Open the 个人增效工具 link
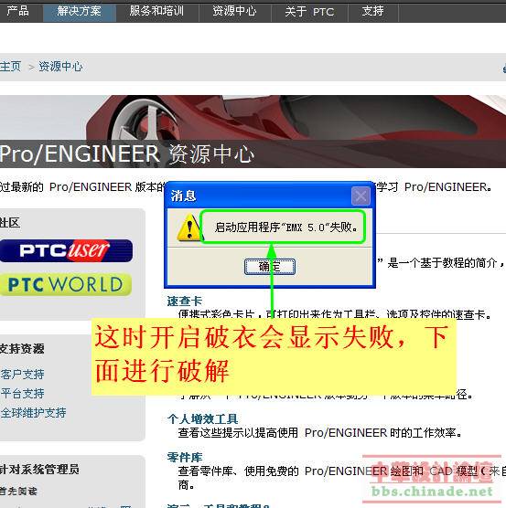This screenshot has height=508, width=506. (x=203, y=418)
